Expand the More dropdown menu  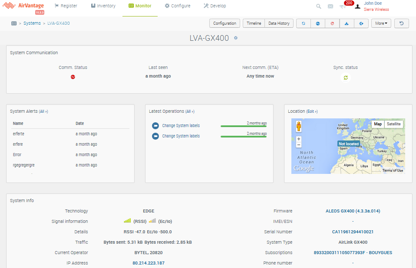381,23
